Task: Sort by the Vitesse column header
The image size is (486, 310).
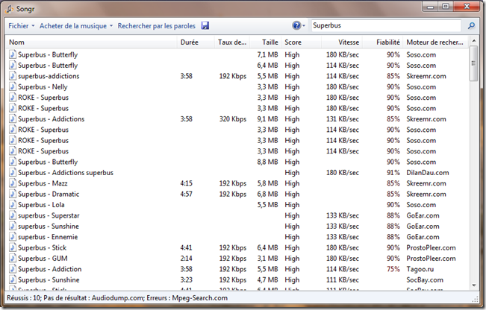Action: click(342, 42)
